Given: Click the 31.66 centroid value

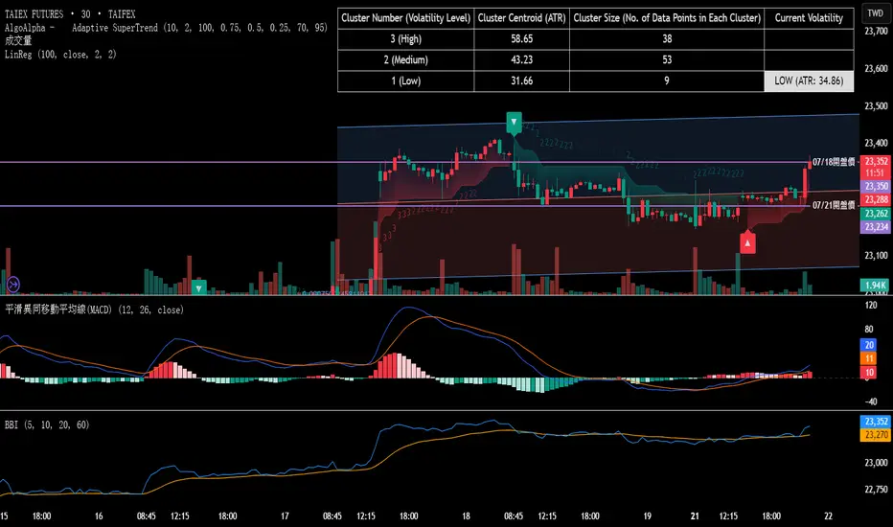Looking at the screenshot, I should coord(521,80).
